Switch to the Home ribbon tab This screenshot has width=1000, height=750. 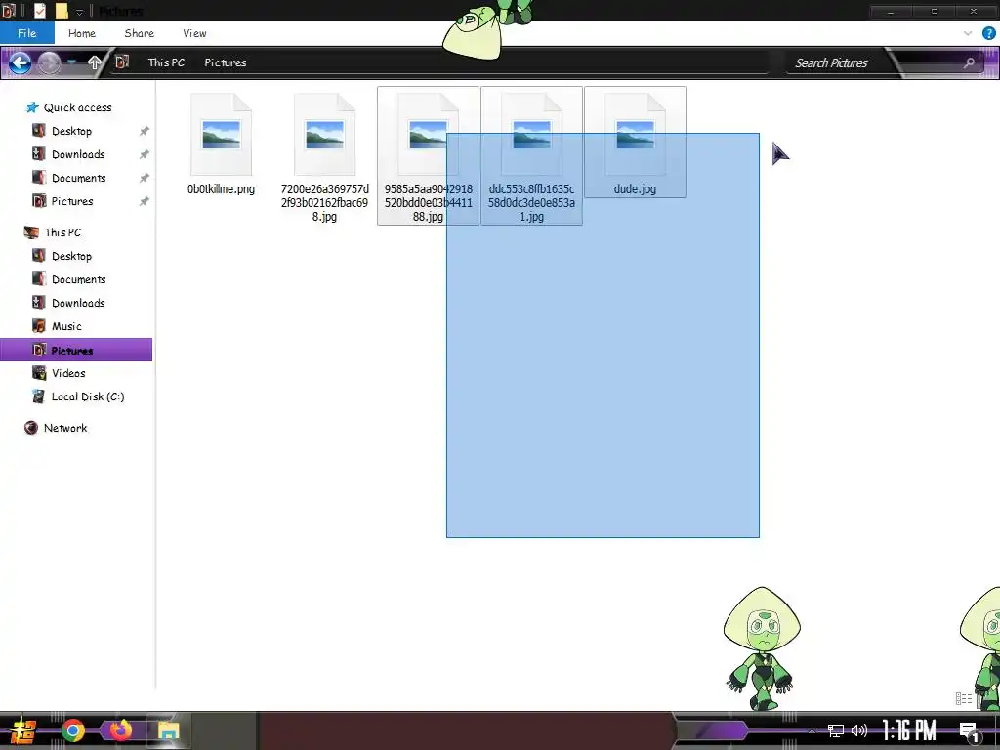tap(82, 33)
